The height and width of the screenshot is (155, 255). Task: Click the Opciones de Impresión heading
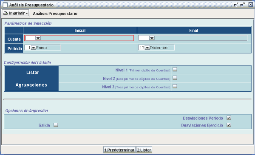click(27, 111)
